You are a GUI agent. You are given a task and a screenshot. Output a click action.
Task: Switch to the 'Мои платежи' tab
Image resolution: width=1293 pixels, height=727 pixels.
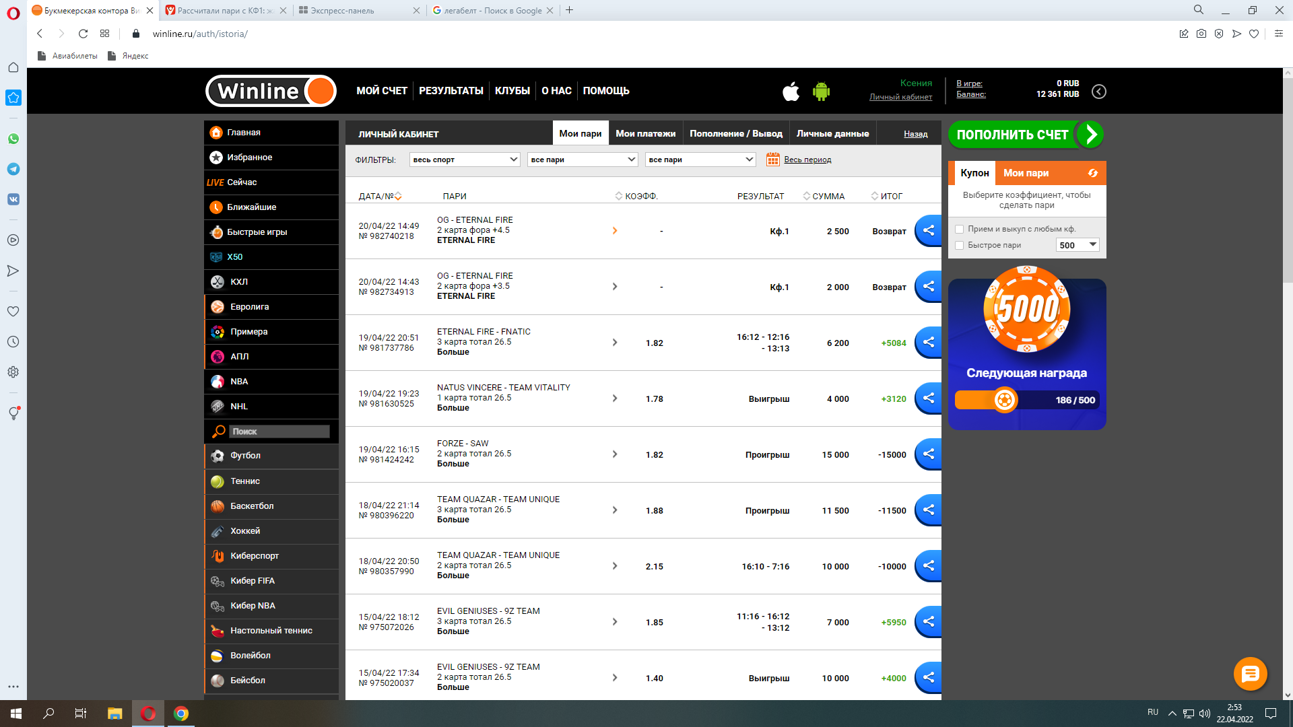tap(645, 133)
